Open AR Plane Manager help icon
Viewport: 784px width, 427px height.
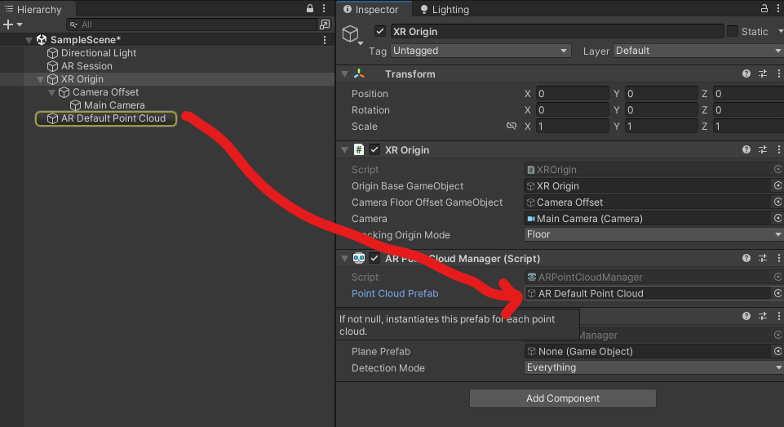click(x=746, y=316)
